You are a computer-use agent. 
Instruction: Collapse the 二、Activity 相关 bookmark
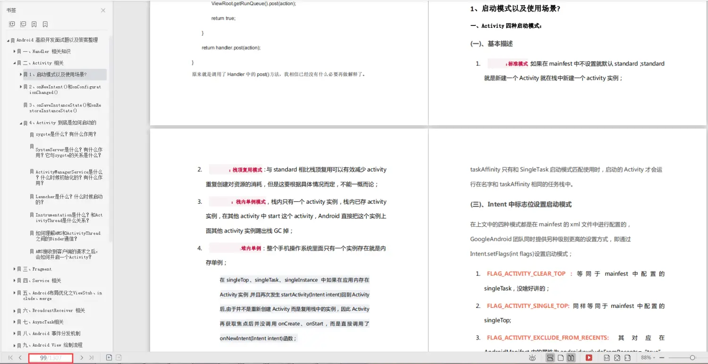point(15,63)
